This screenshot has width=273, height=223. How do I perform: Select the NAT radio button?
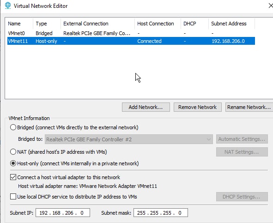pyautogui.click(x=13, y=152)
